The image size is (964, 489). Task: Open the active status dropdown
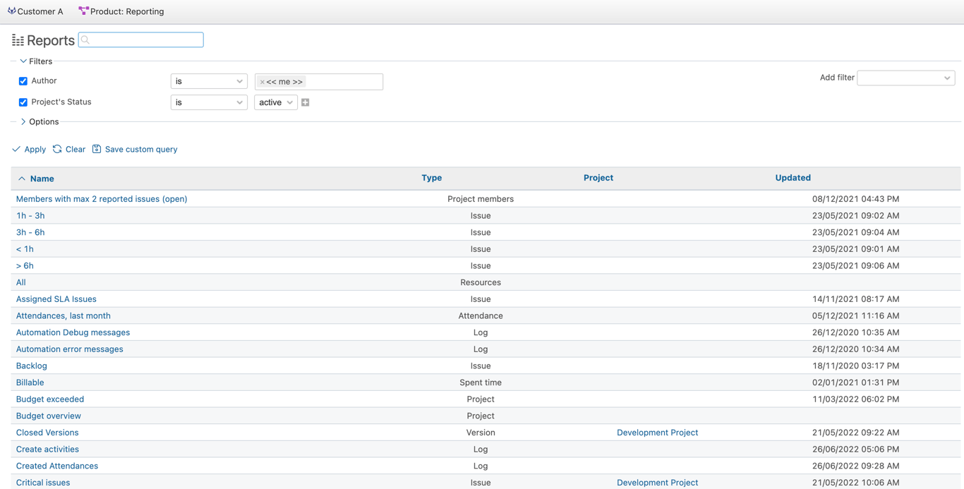[275, 102]
